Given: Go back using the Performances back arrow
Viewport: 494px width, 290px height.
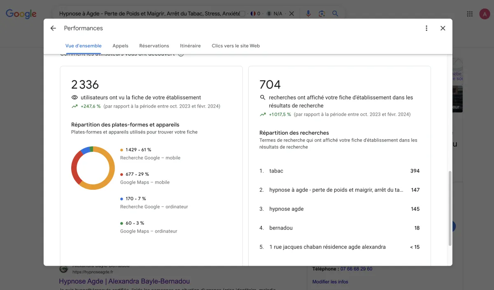Looking at the screenshot, I should [x=53, y=28].
